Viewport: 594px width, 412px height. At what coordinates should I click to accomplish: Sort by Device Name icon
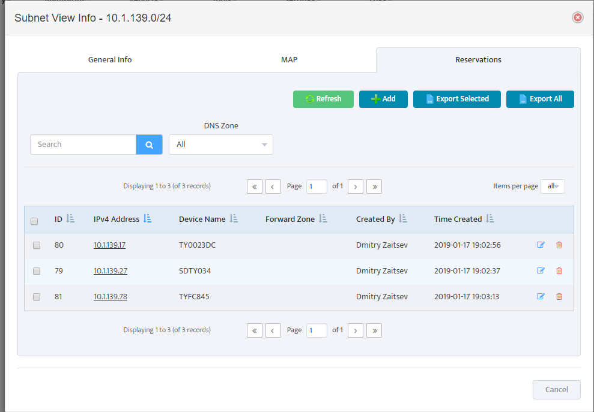[234, 219]
